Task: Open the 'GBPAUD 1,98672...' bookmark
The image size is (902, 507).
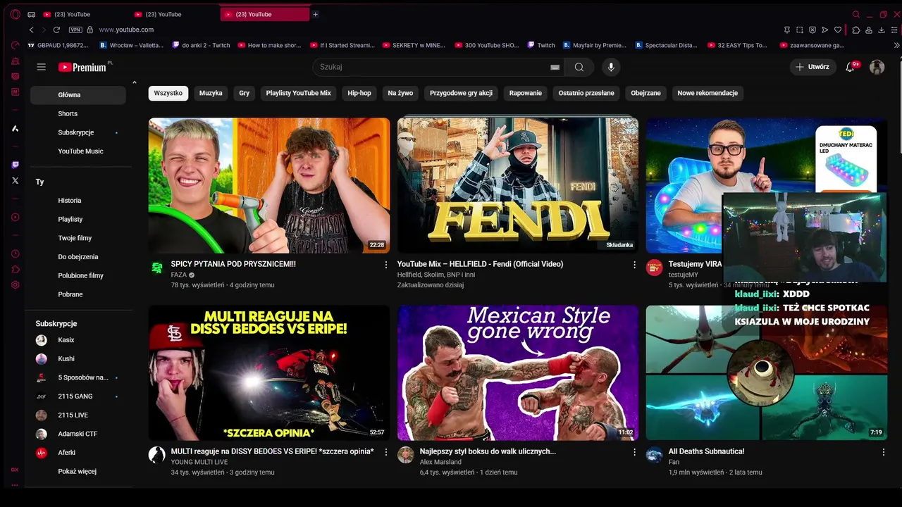Action: coord(58,45)
